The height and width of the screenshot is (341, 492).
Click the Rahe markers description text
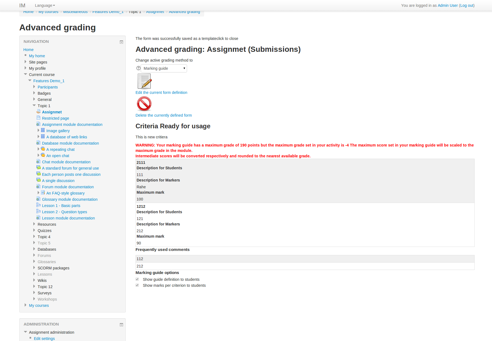pos(141,187)
